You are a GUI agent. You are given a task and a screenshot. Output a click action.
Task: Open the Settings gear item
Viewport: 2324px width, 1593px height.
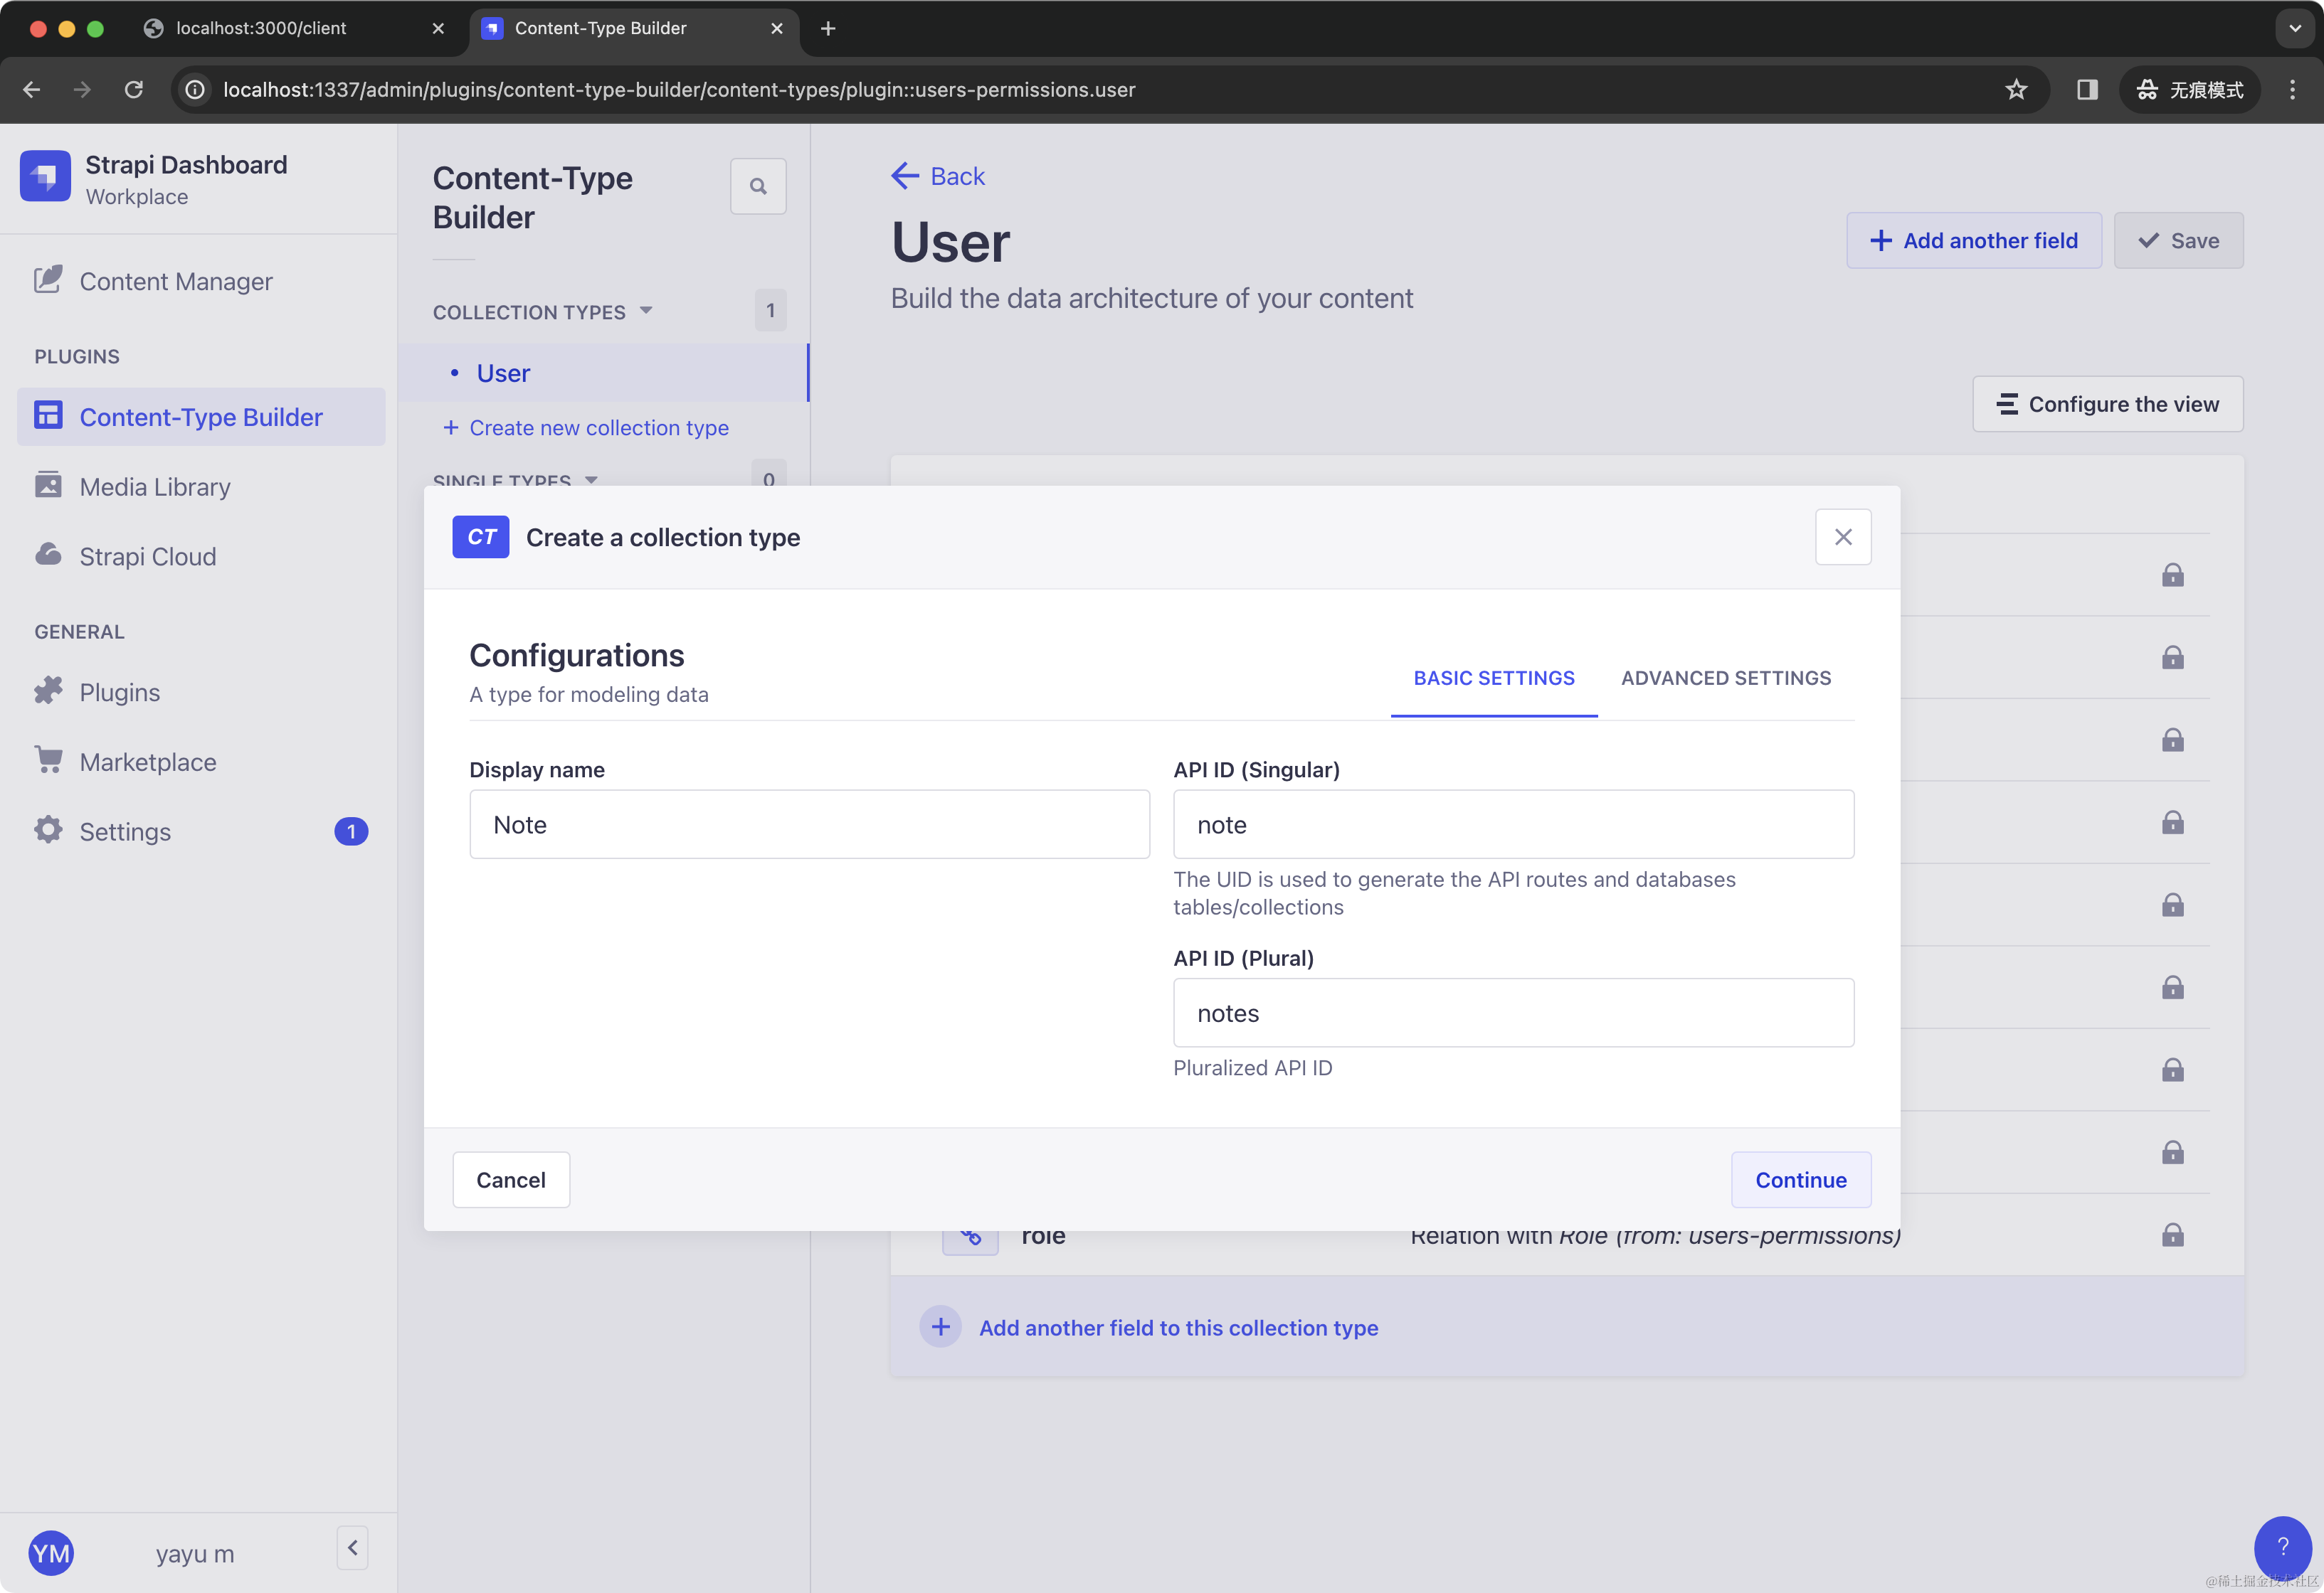tap(48, 831)
